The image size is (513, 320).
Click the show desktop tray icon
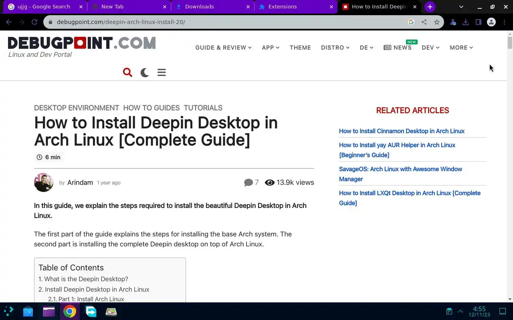point(503,311)
